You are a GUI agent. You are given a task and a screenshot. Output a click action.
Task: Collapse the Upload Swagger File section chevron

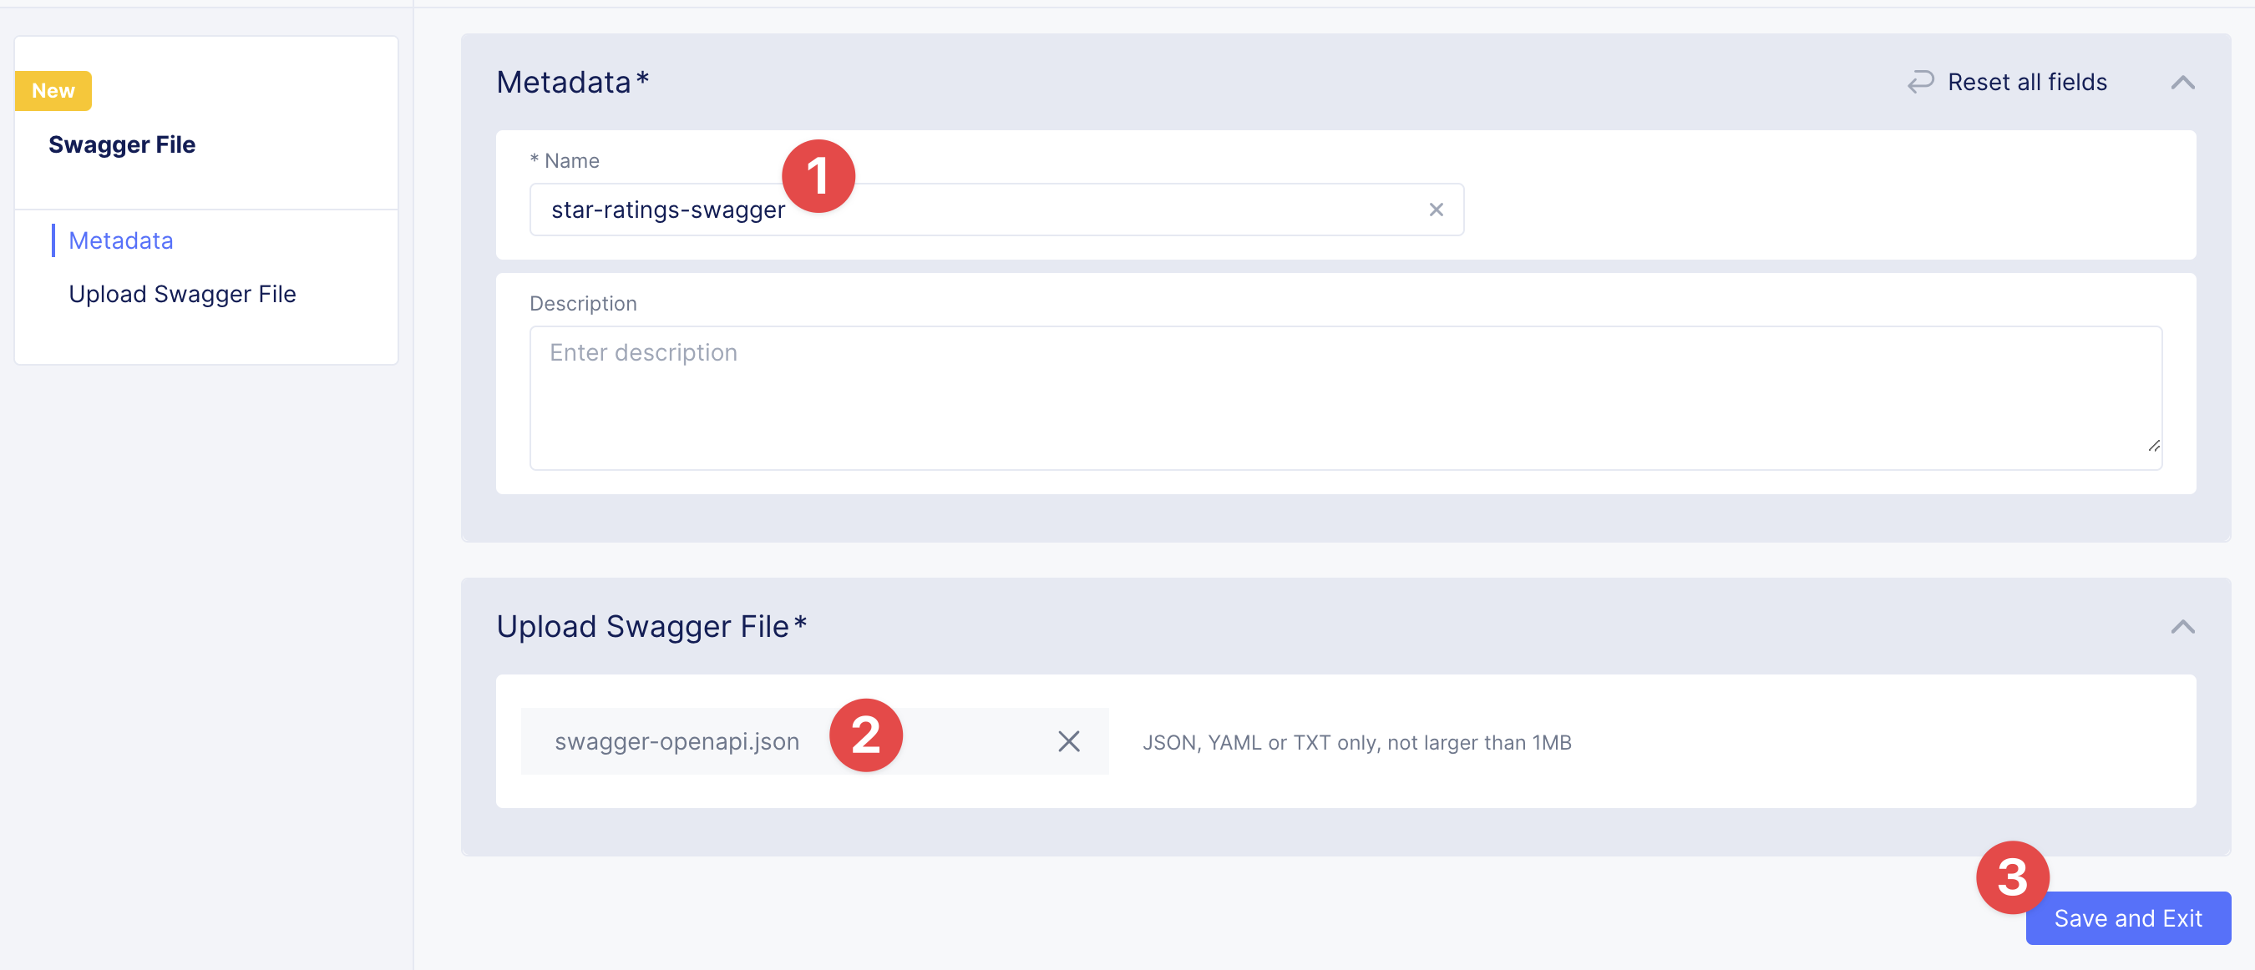pyautogui.click(x=2182, y=627)
